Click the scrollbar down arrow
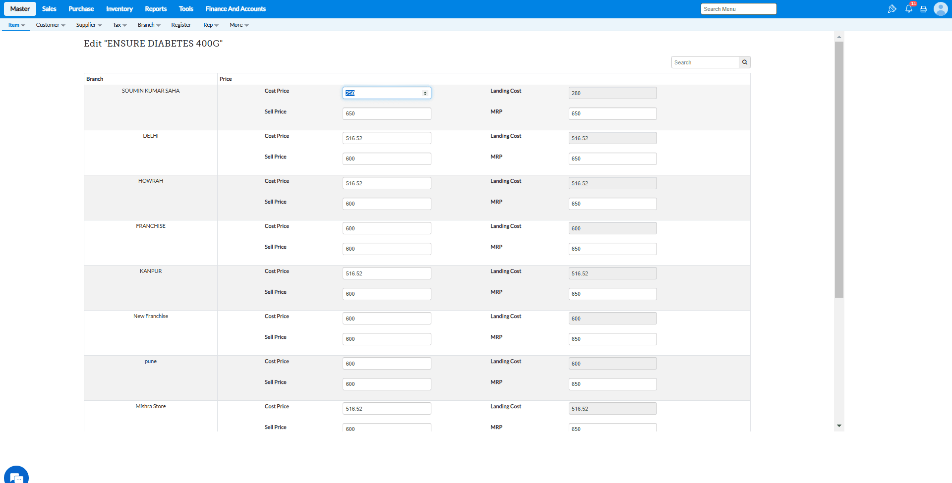The image size is (952, 483). coord(839,426)
